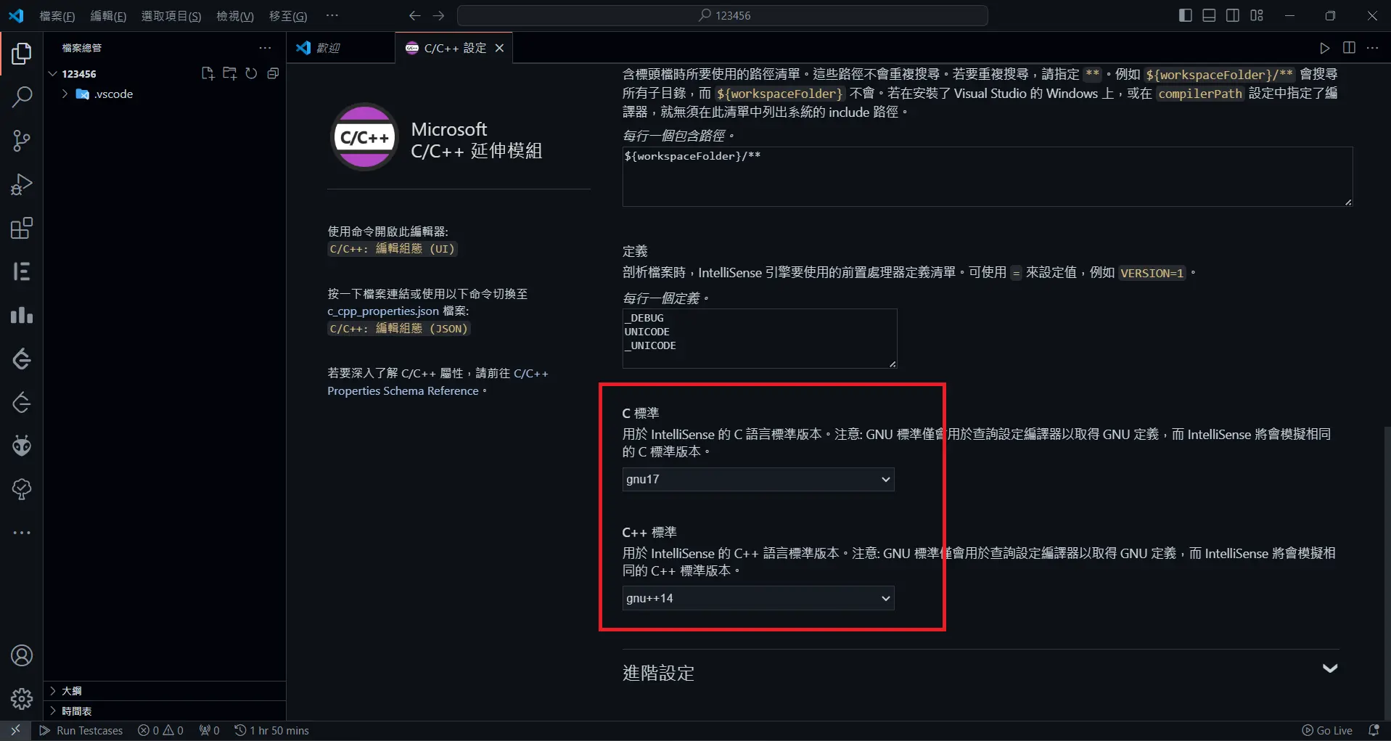Open C/C++: 編輯組態 (JSON) command link
The image size is (1391, 741).
click(x=398, y=328)
